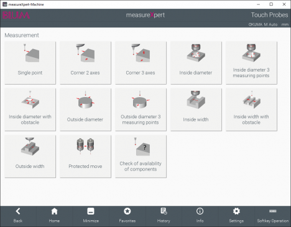Image resolution: width=291 pixels, height=227 pixels.
Task: Choose Outside diameter 3 measuring points
Action: 141,109
